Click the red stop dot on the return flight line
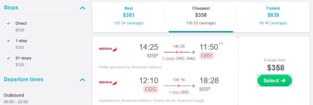Screen dimensions: 313x105 179,86
